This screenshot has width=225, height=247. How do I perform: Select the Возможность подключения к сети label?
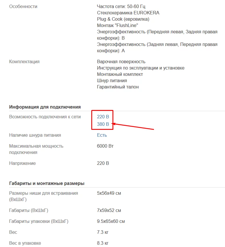[45, 117]
